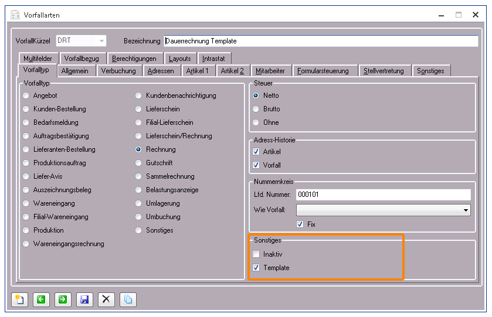
Task: Maximize the Vorfallarten window
Action: pos(459,15)
